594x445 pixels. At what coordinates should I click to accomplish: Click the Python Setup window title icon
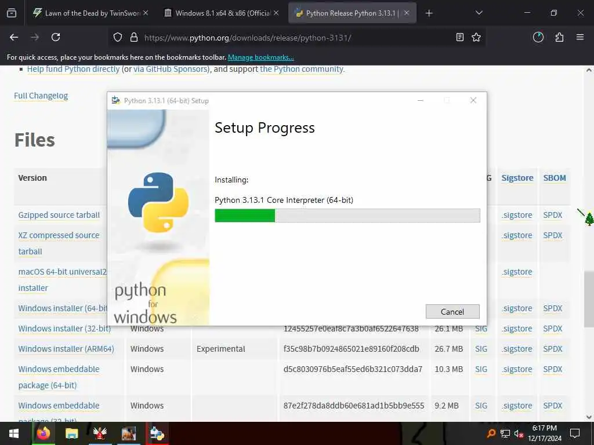tap(116, 100)
